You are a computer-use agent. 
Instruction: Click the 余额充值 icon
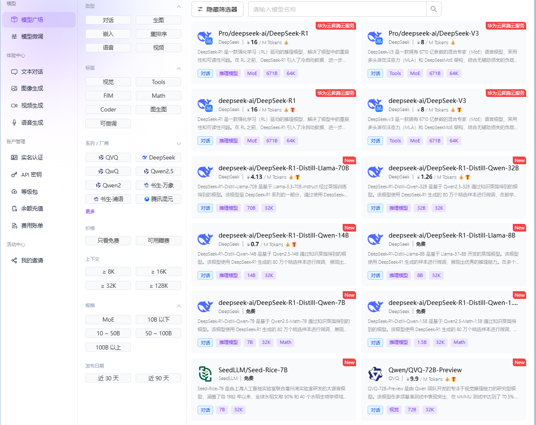pos(14,208)
